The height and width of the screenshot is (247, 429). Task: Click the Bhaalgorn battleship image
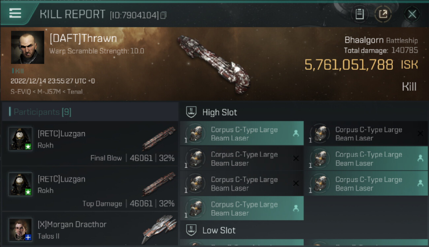[x=213, y=63]
